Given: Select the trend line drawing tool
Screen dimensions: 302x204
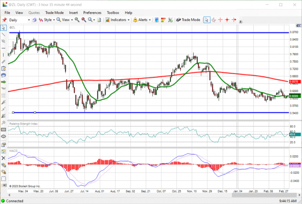Looking at the screenshot, I should click(x=3, y=35).
